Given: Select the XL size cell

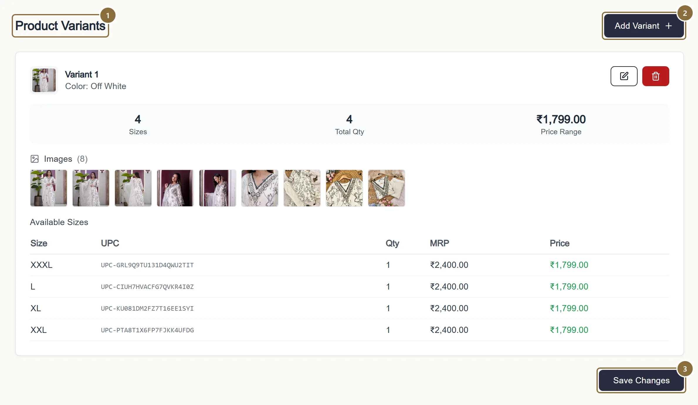Looking at the screenshot, I should 36,308.
